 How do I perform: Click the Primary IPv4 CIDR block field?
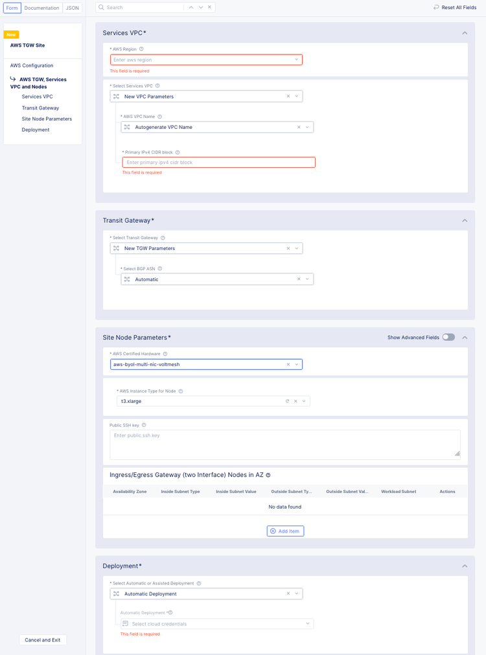[x=218, y=162]
